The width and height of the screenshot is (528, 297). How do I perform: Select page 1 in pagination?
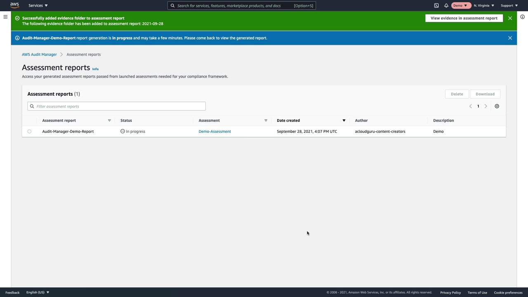478,106
